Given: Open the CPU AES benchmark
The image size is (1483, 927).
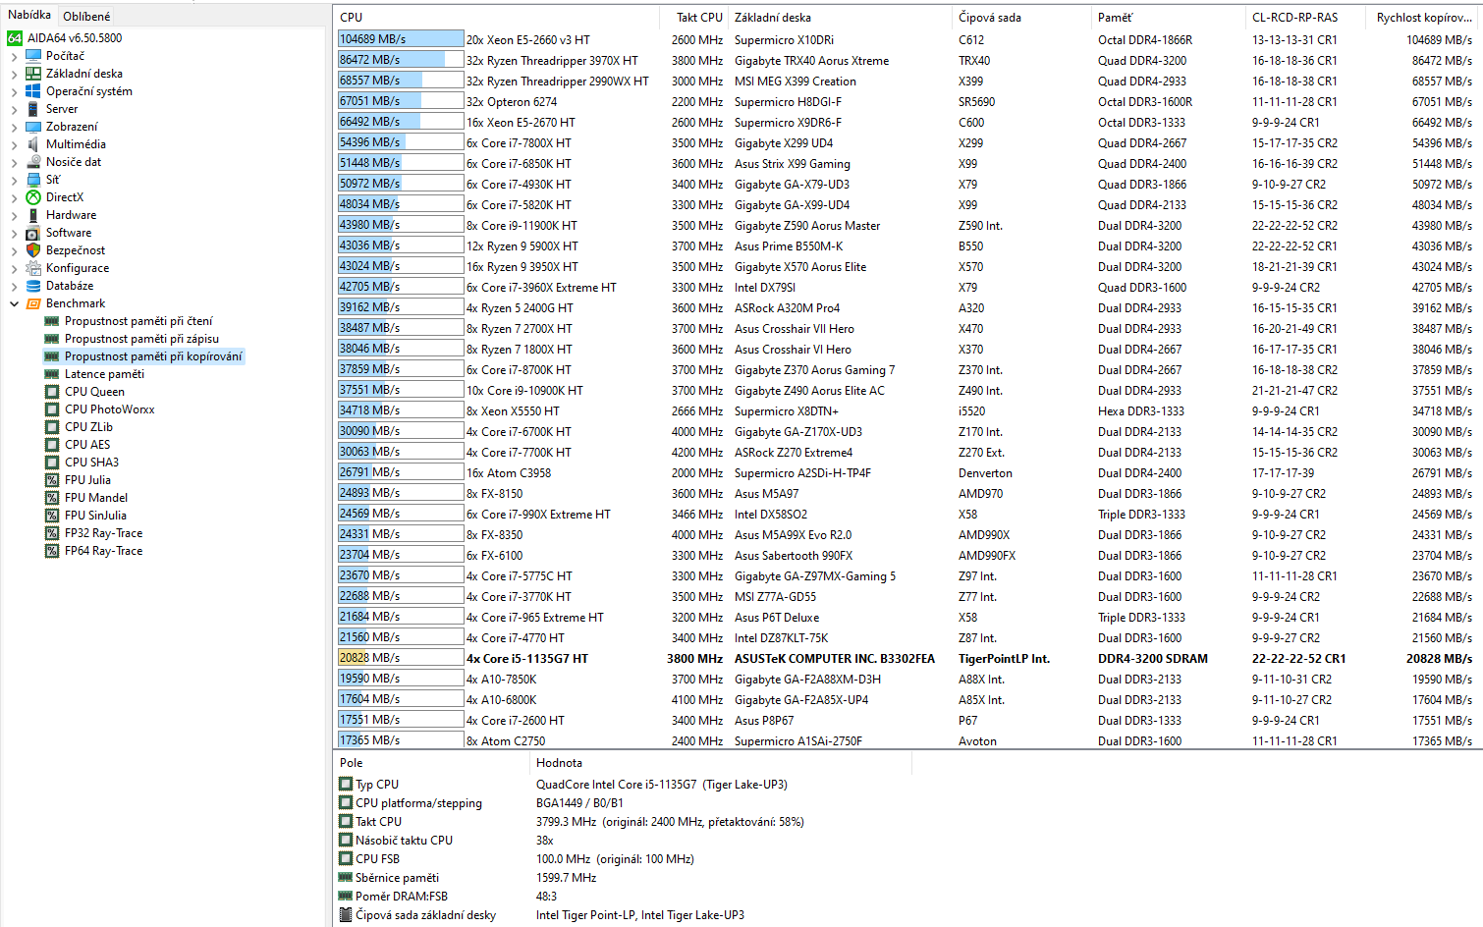Looking at the screenshot, I should (87, 445).
